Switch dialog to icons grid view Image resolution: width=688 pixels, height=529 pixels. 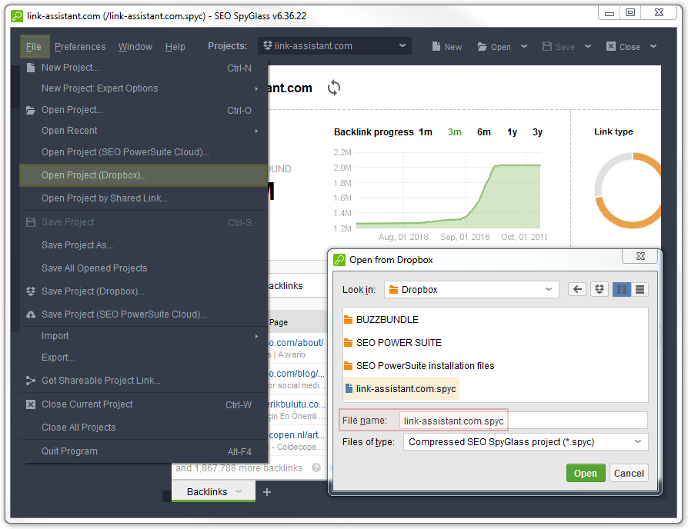[x=621, y=289]
